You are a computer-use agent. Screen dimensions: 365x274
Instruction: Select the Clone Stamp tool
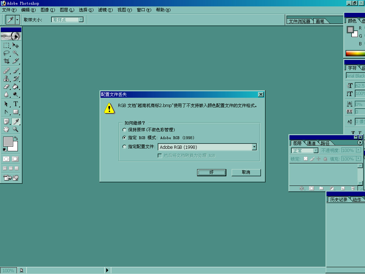tap(6, 78)
